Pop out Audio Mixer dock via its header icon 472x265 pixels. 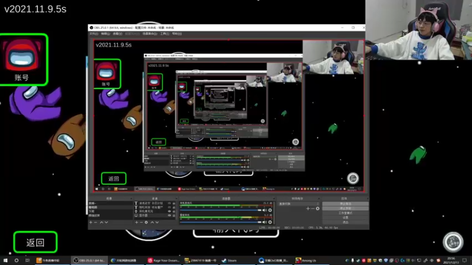coord(274,198)
